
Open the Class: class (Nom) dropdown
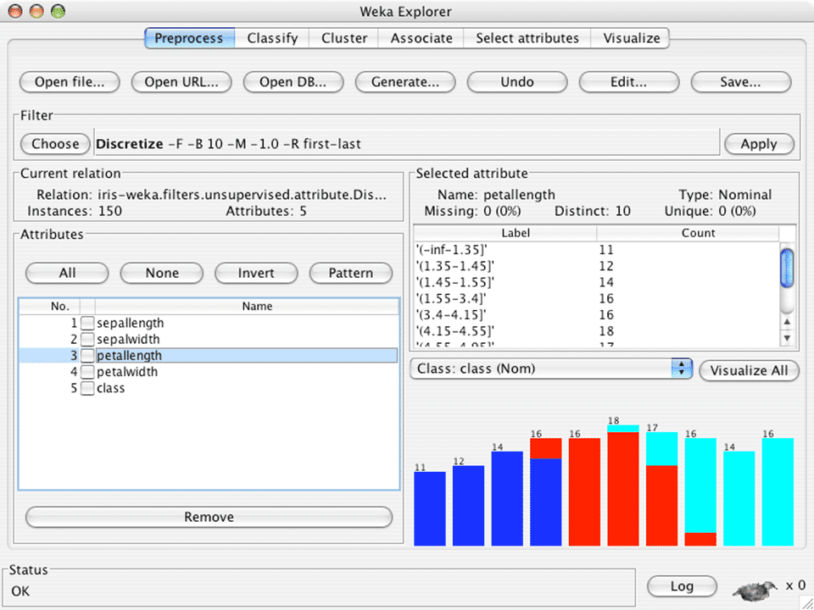coord(551,369)
